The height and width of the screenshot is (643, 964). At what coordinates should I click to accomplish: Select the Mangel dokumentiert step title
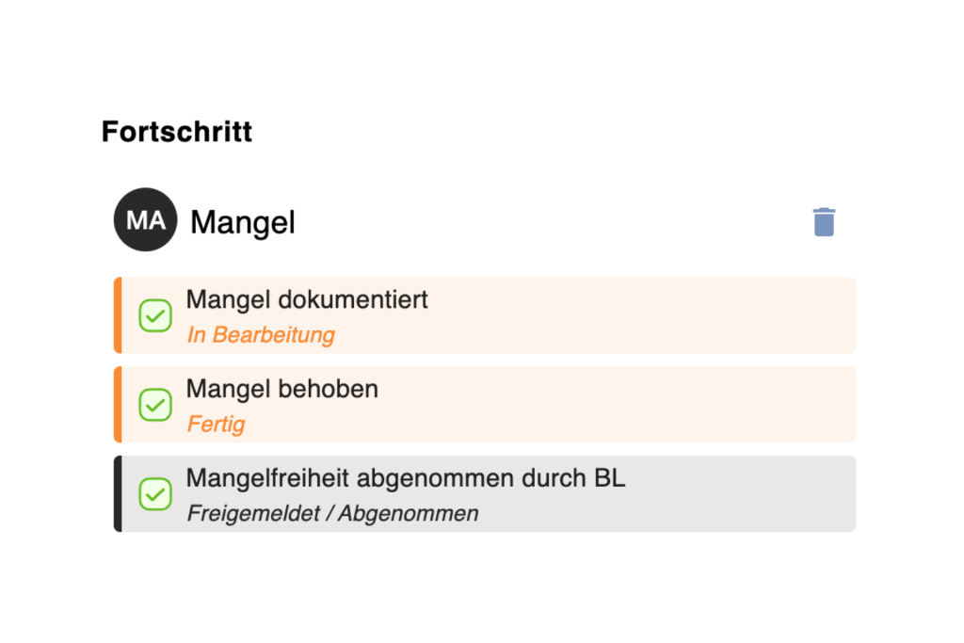coord(307,299)
